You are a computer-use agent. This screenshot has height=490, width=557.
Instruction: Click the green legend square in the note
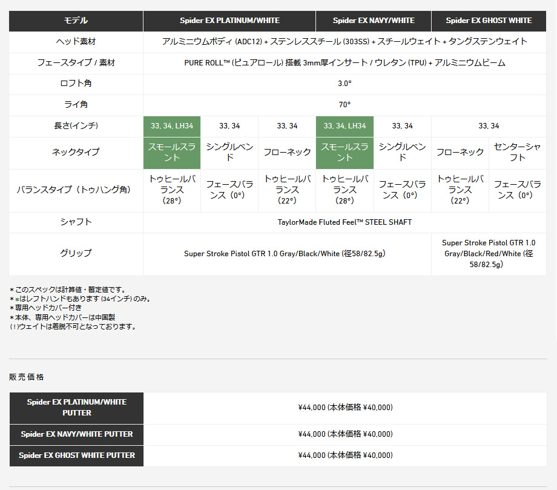tap(17, 299)
